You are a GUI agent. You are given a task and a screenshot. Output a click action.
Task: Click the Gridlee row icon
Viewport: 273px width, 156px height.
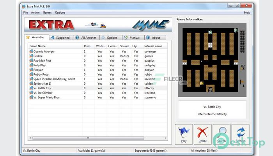tap(31, 56)
